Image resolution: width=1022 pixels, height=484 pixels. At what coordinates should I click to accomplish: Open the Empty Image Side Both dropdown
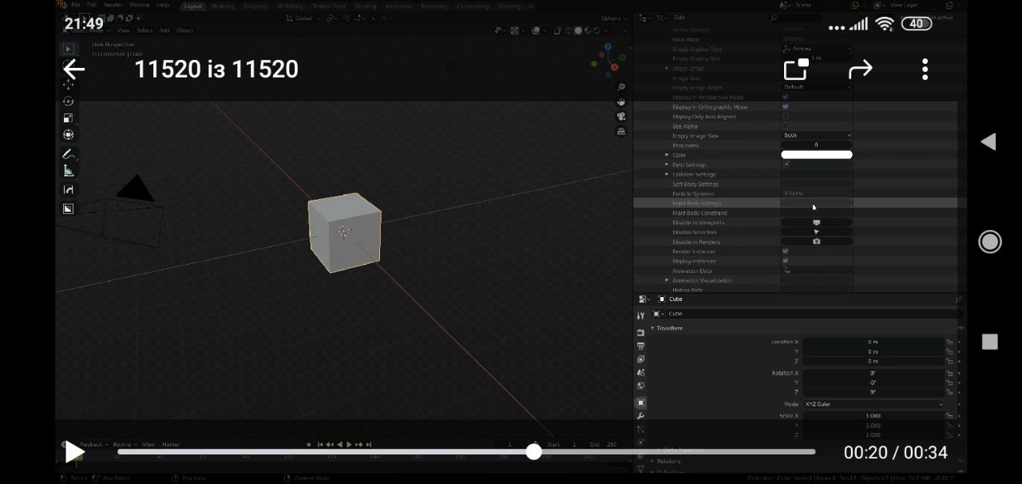coord(816,136)
